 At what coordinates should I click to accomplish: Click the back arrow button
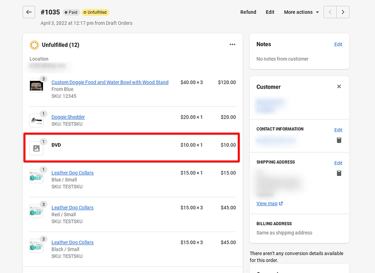click(29, 12)
